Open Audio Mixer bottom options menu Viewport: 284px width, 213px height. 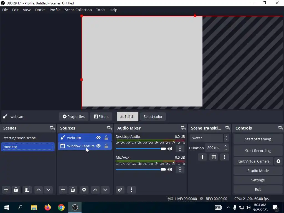pos(131,190)
